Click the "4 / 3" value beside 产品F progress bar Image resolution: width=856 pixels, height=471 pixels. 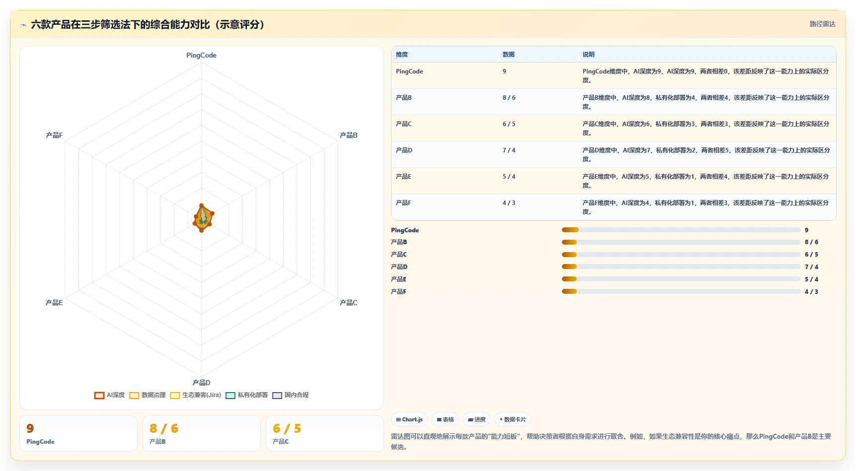pyautogui.click(x=812, y=292)
